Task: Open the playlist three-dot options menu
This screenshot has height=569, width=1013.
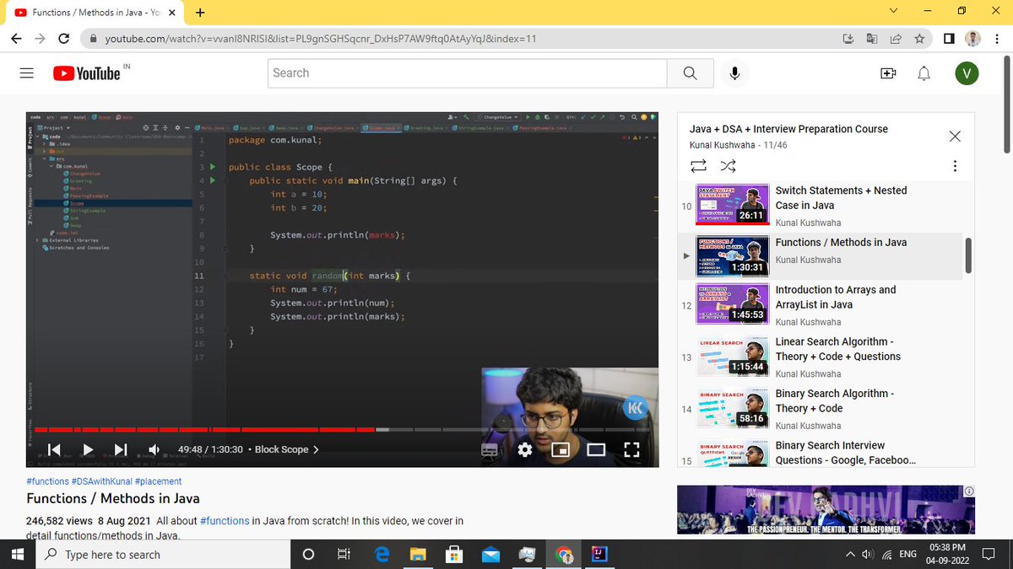Action: 955,165
